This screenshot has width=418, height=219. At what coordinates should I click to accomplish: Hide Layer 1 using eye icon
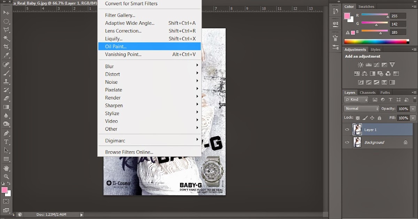point(347,130)
